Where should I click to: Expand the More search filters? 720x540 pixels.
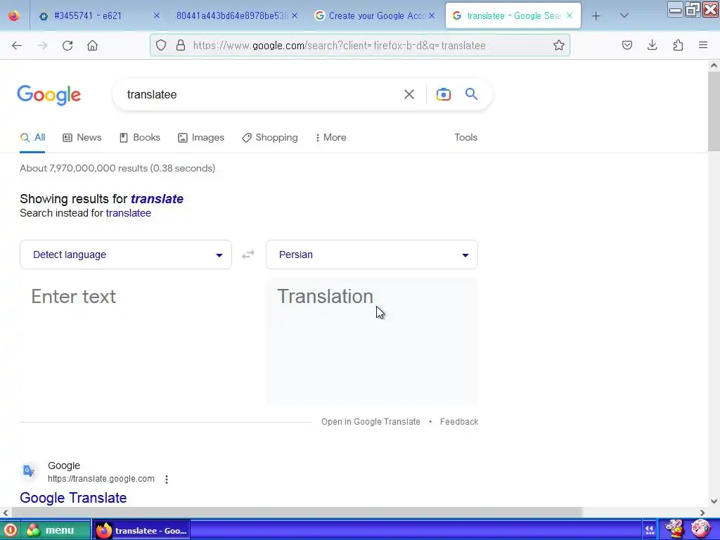330,137
